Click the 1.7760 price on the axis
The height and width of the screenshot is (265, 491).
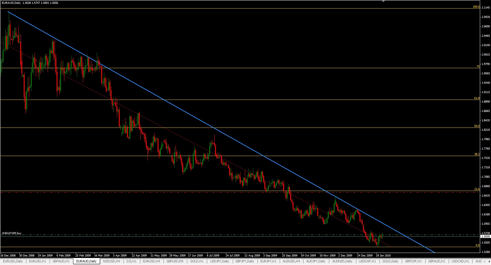486,149
